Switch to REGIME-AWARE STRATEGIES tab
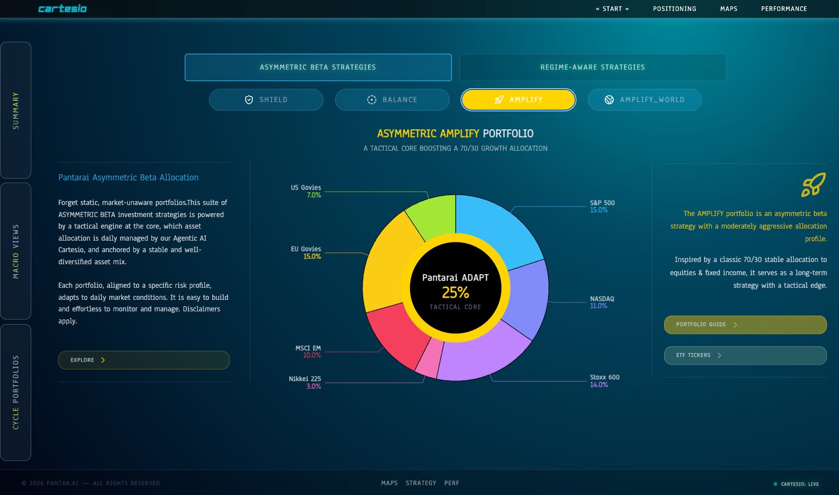839x495 pixels. tap(593, 67)
